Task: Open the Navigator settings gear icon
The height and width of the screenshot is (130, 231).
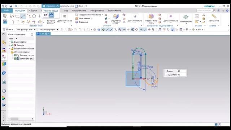Action: click(4, 34)
